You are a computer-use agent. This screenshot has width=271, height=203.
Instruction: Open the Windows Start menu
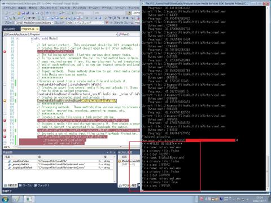pos(5,199)
